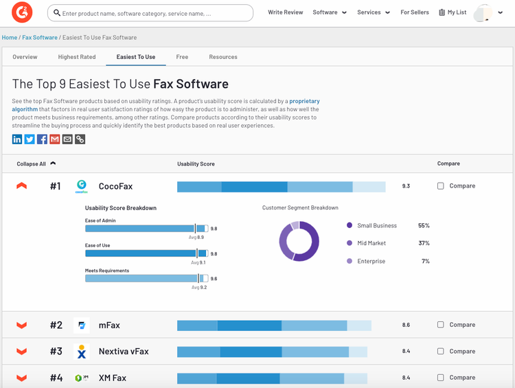Share page on LinkedIn
The width and height of the screenshot is (515, 388).
(17, 139)
